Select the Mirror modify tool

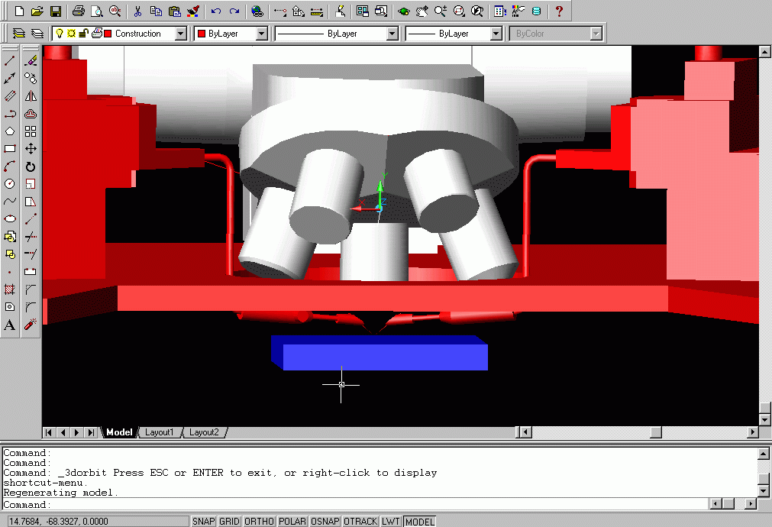(x=31, y=96)
